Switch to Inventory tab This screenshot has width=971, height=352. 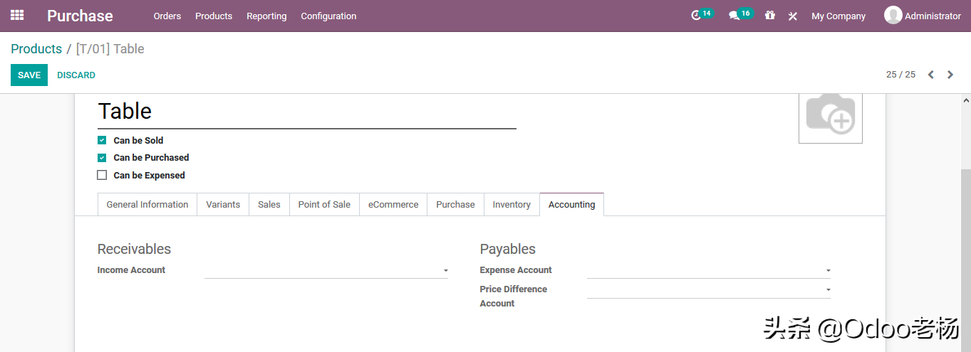(x=512, y=204)
